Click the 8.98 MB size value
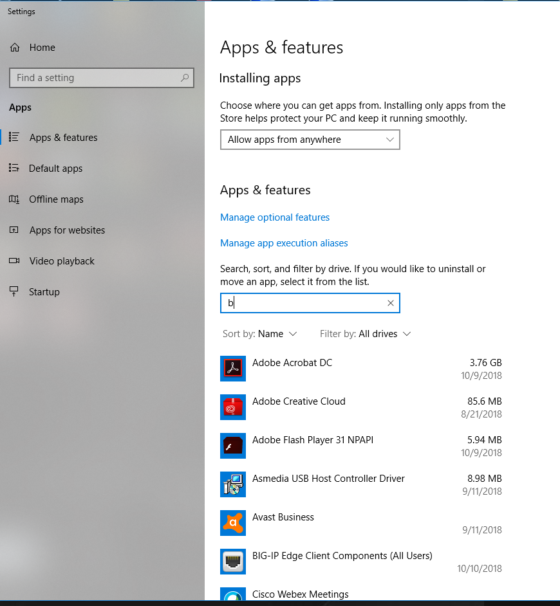Screen dimensions: 560x606 coord(484,479)
